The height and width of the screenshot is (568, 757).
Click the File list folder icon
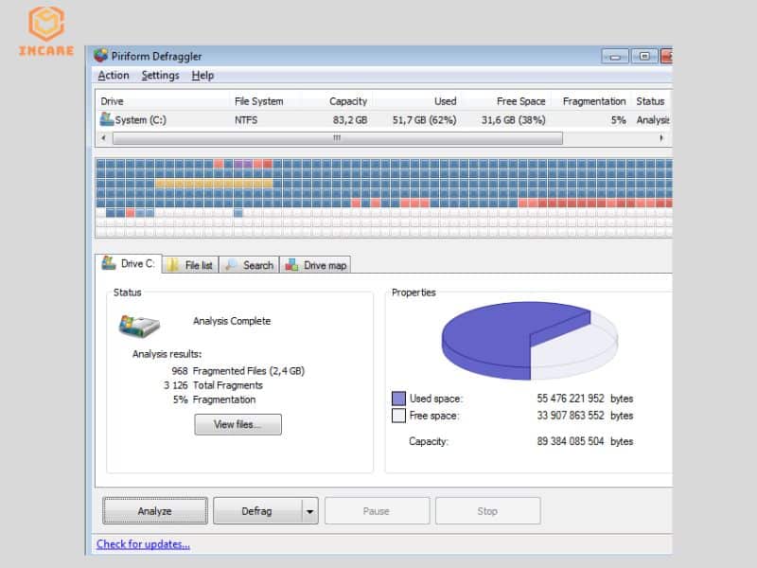tap(173, 265)
